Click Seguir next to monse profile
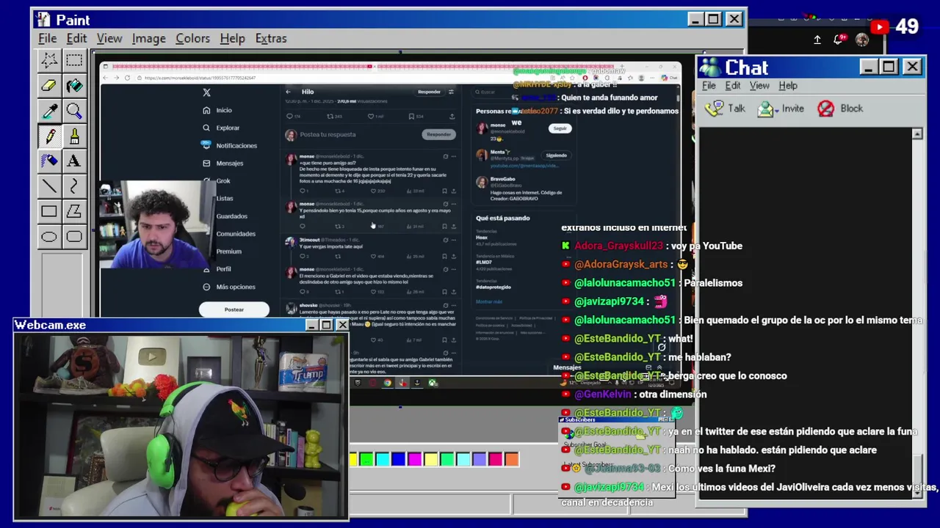 [560, 128]
